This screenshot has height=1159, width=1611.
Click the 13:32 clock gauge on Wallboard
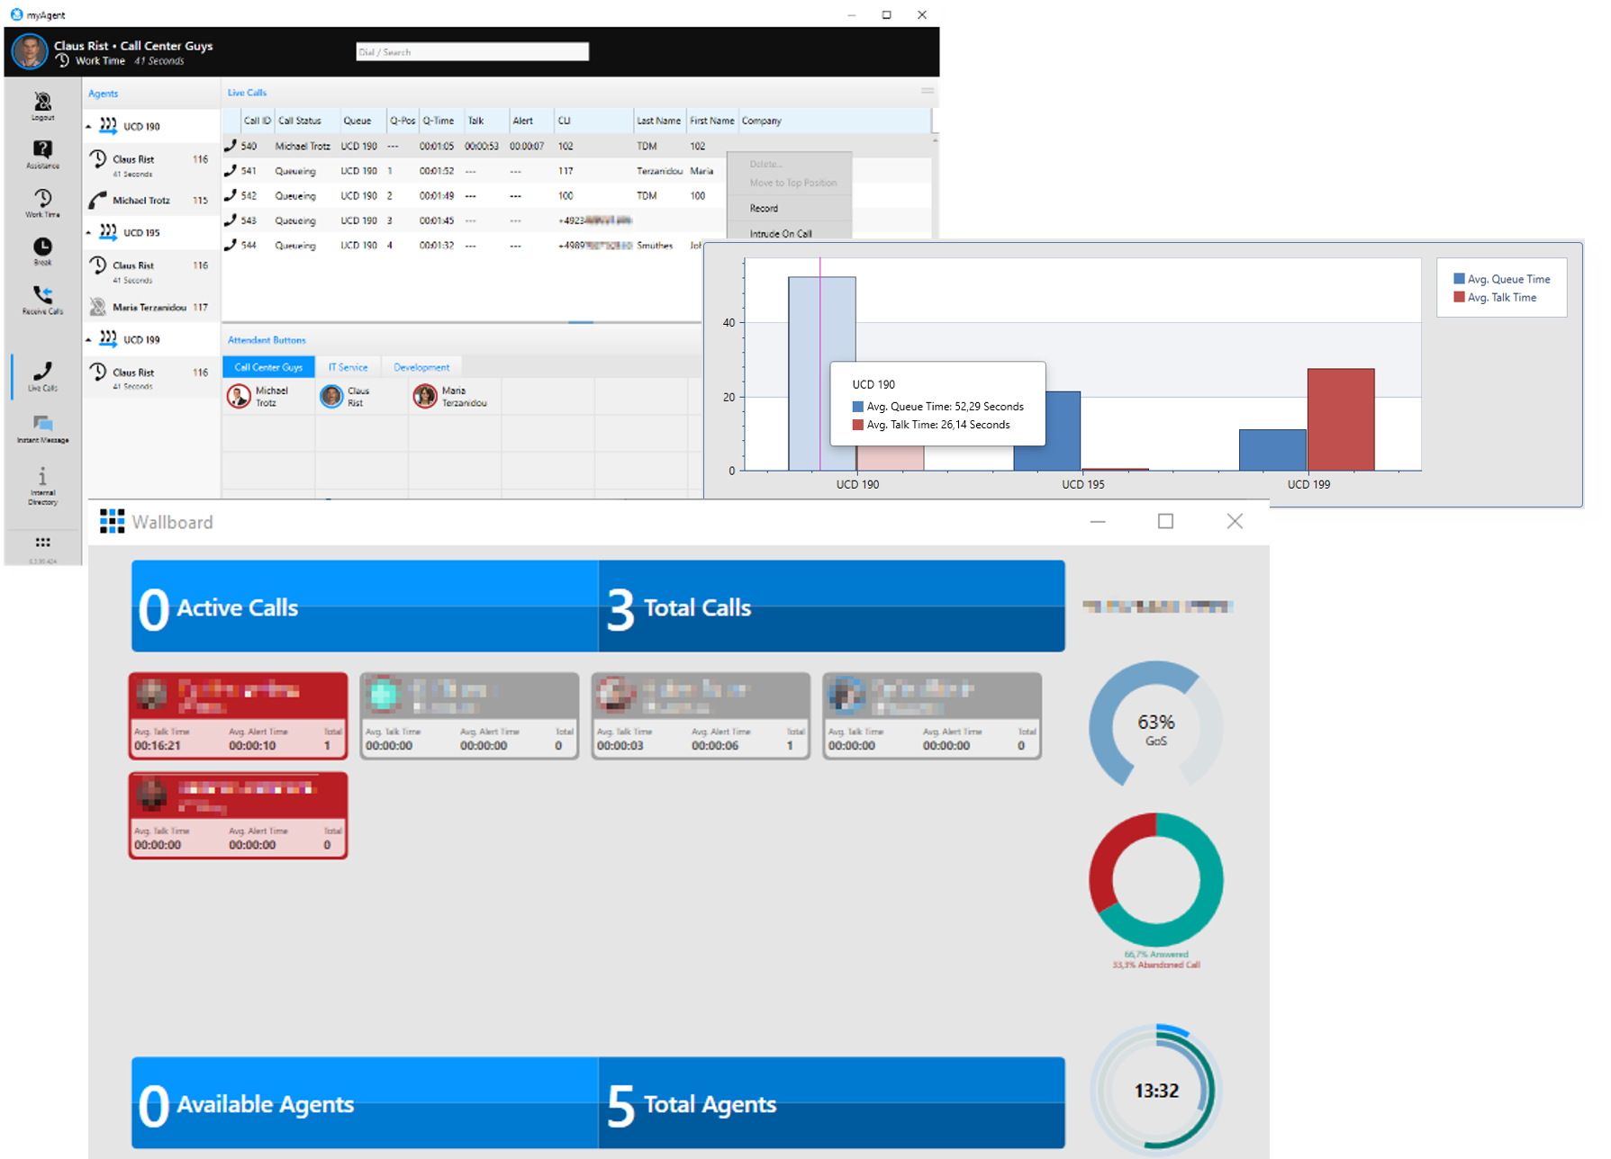point(1156,1090)
